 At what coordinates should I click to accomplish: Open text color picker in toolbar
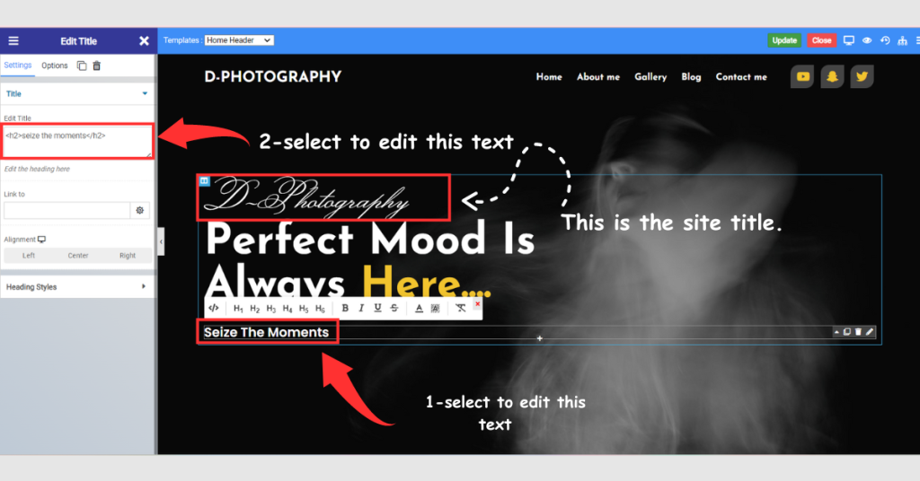(419, 308)
